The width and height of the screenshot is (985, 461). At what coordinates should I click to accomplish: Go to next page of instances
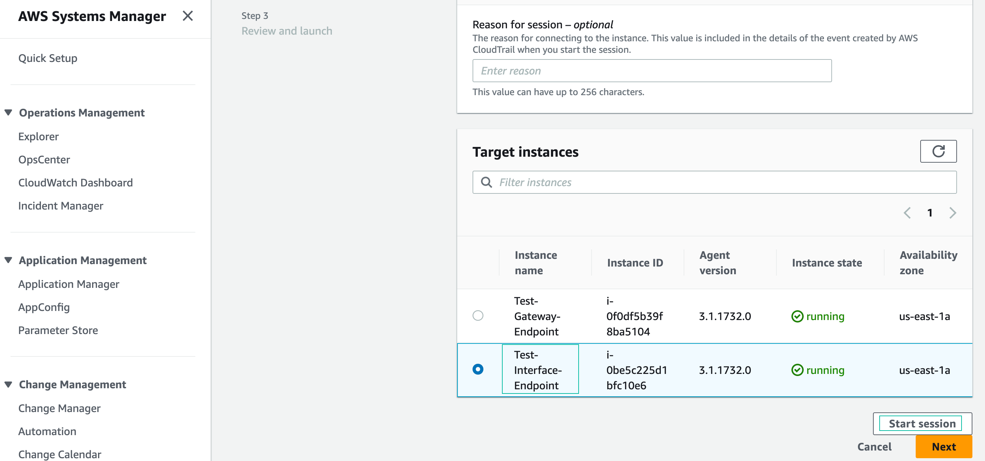(x=952, y=213)
